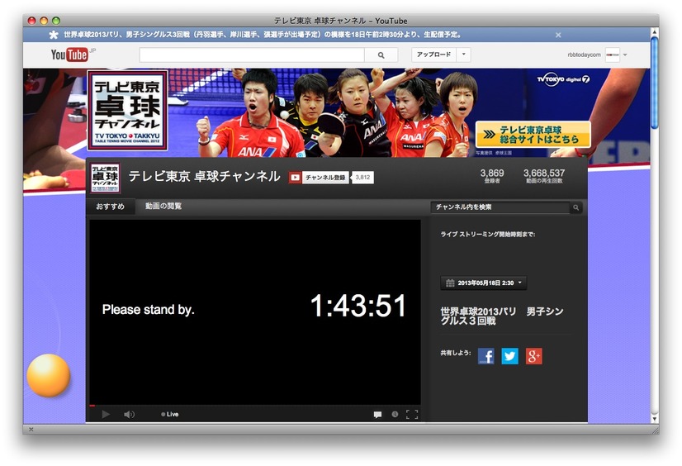Open the 世界卓球2013パリ 男子シングルス3回戦 title
Image resolution: width=682 pixels, height=466 pixels.
tap(501, 316)
